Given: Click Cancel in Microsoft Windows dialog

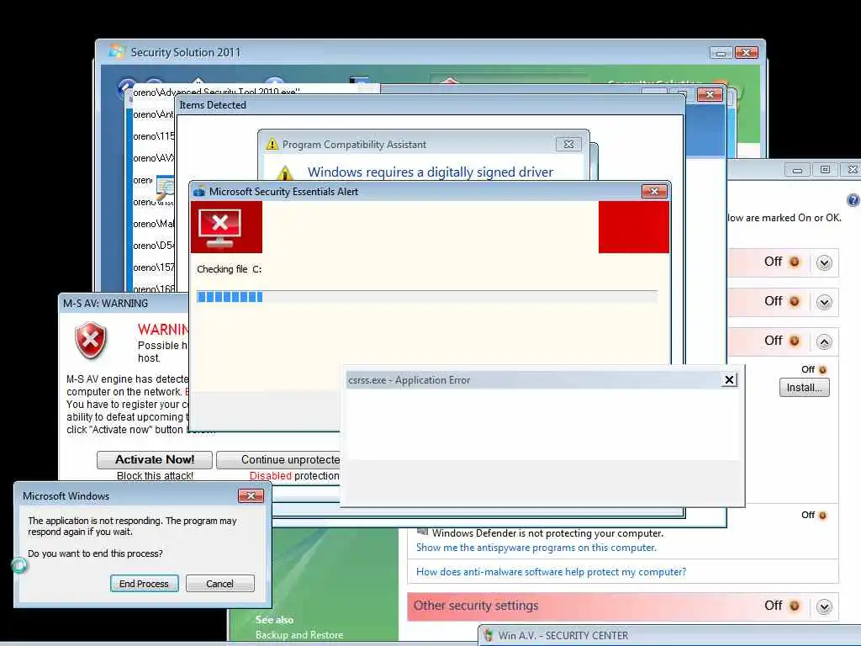Looking at the screenshot, I should click(219, 584).
